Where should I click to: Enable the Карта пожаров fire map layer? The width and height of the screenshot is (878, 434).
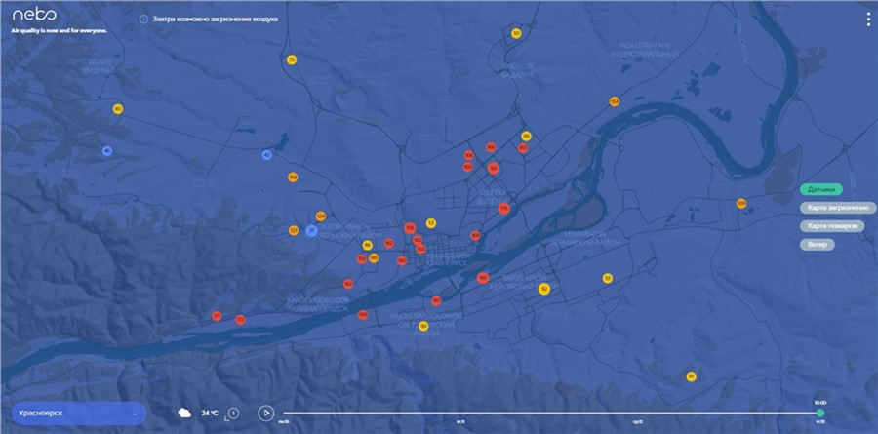831,226
